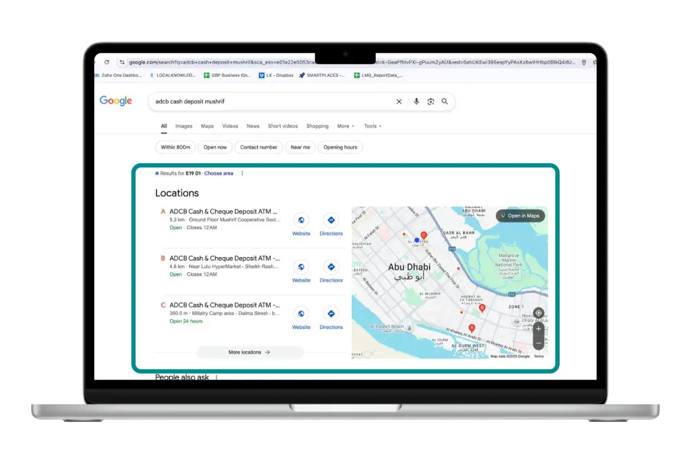Submit search using magnifying glass icon
The image size is (691, 472).
(444, 102)
